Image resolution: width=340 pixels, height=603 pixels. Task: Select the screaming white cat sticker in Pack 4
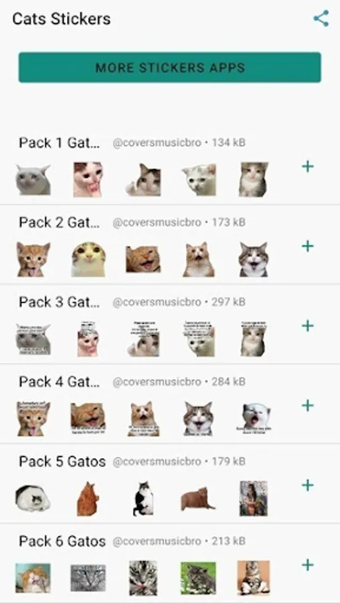pyautogui.click(x=254, y=417)
